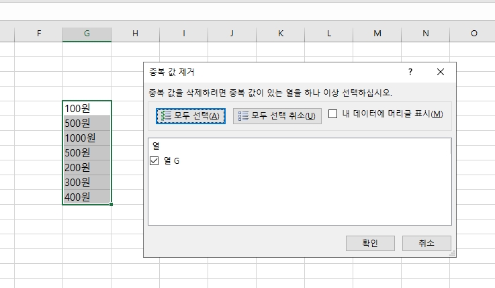Image resolution: width=495 pixels, height=288 pixels.
Task: Select column header G
Action: click(87, 34)
